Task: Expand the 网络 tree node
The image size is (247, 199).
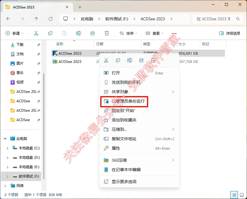Action: click(x=5, y=186)
